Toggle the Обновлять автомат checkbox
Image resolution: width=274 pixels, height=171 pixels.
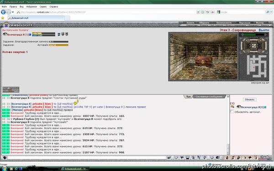coord(232,112)
